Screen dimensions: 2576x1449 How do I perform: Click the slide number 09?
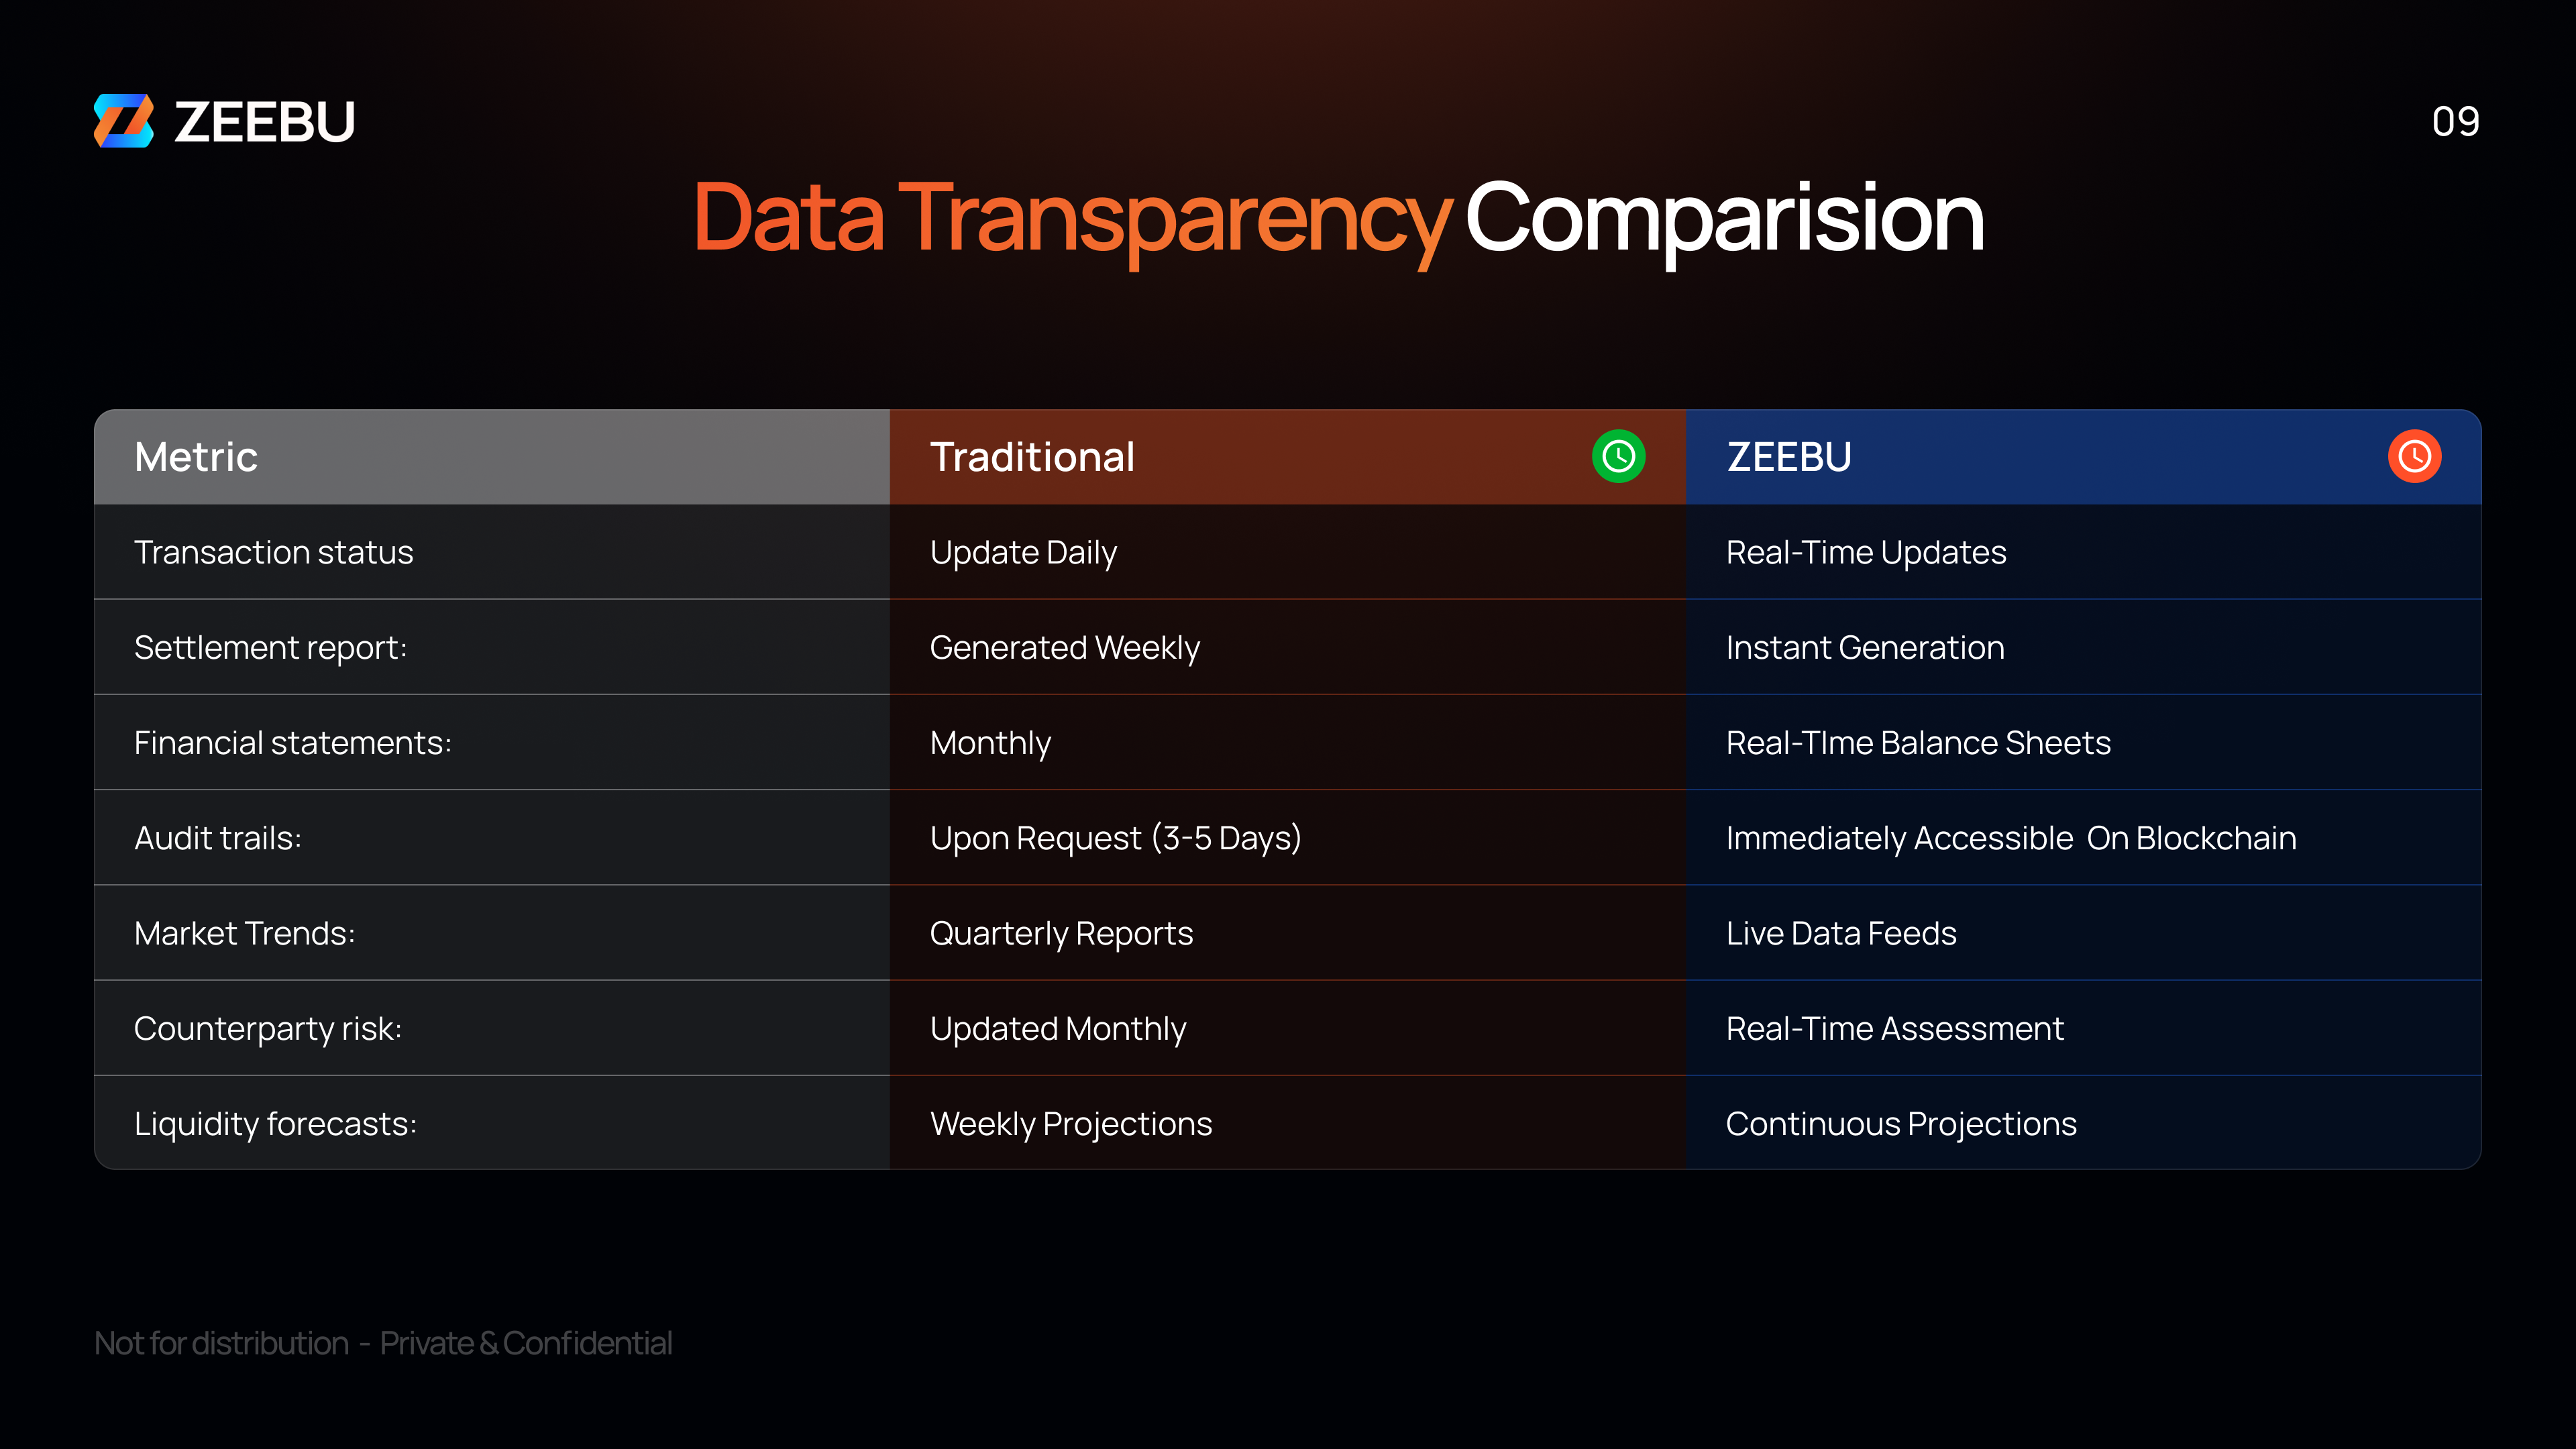tap(2455, 122)
